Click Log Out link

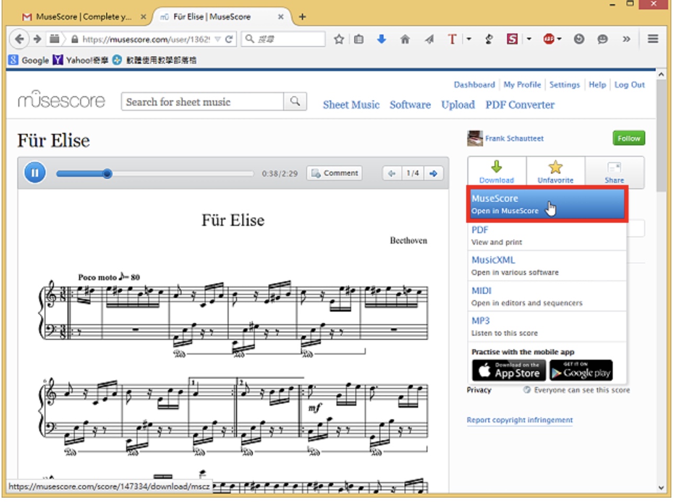(630, 85)
